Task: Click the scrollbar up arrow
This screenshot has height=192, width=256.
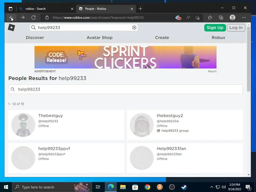Action: tap(248, 25)
